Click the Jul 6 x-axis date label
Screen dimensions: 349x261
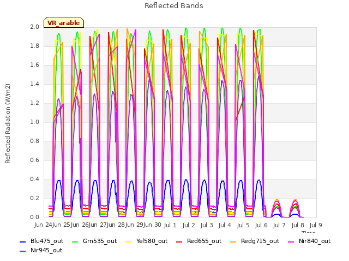tap(261, 225)
